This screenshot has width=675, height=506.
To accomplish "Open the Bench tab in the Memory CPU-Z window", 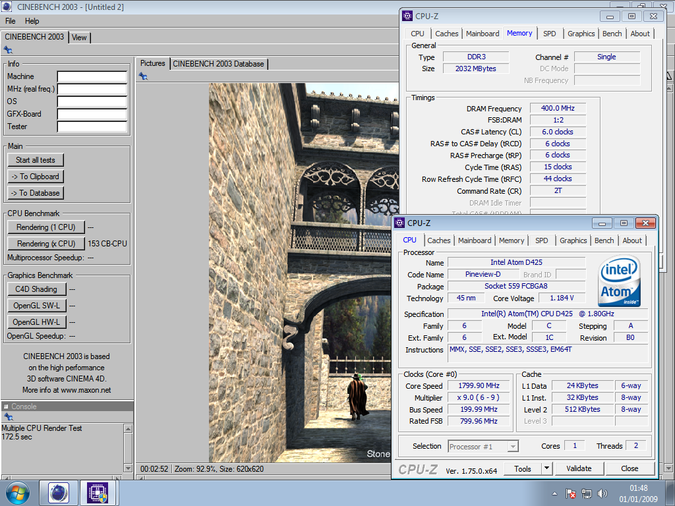I will click(x=612, y=34).
